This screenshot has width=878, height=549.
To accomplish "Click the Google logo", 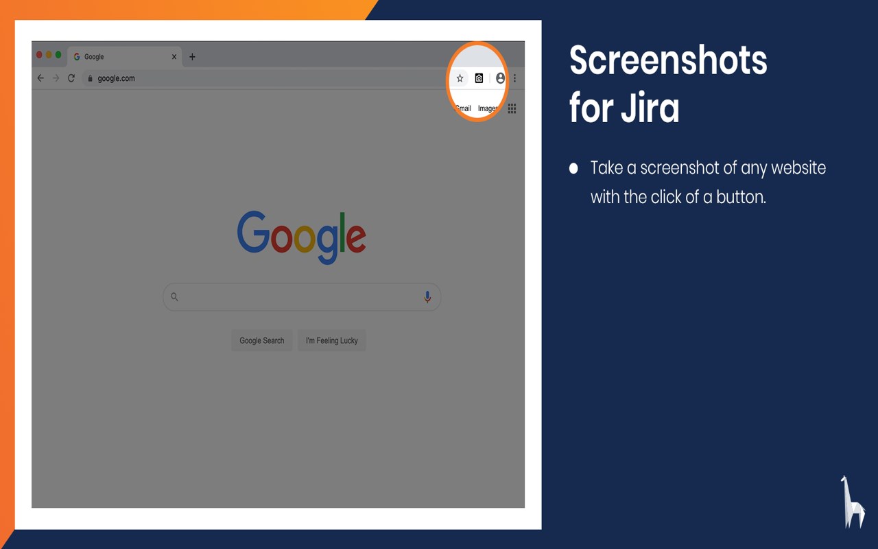I will 302,237.
